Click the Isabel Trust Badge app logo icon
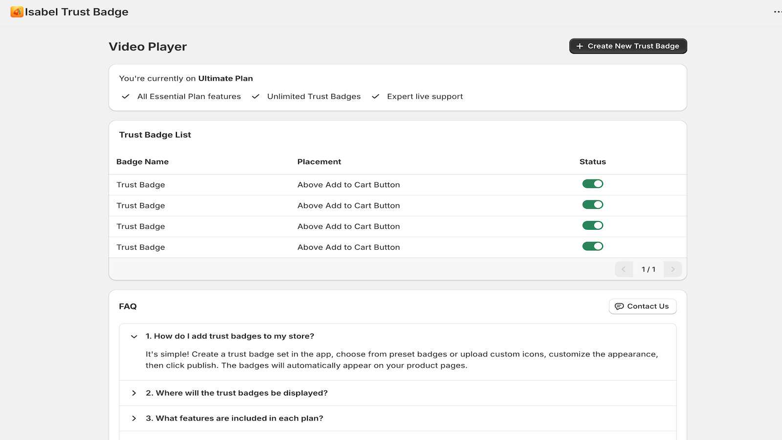Viewport: 782px width, 440px height. [x=16, y=12]
